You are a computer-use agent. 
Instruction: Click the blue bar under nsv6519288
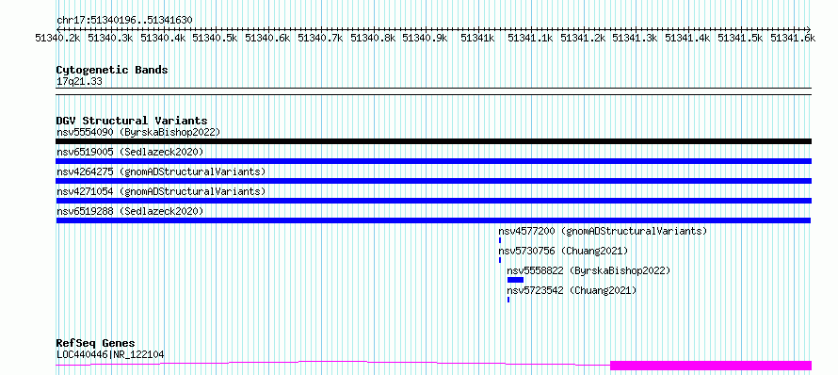[433, 220]
